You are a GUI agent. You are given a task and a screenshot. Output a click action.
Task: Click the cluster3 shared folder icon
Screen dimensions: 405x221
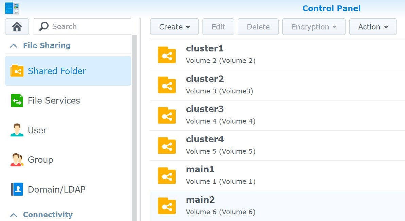pyautogui.click(x=166, y=115)
